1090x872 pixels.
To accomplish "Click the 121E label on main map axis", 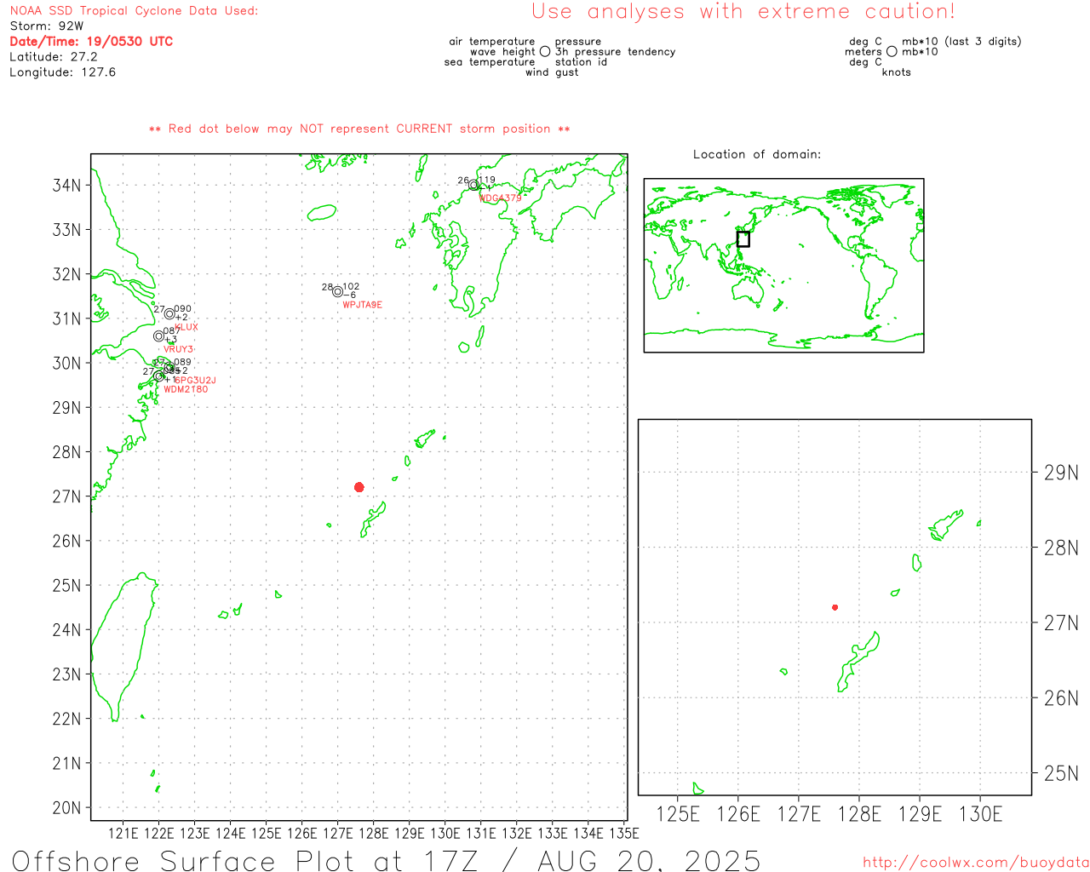I will point(123,834).
